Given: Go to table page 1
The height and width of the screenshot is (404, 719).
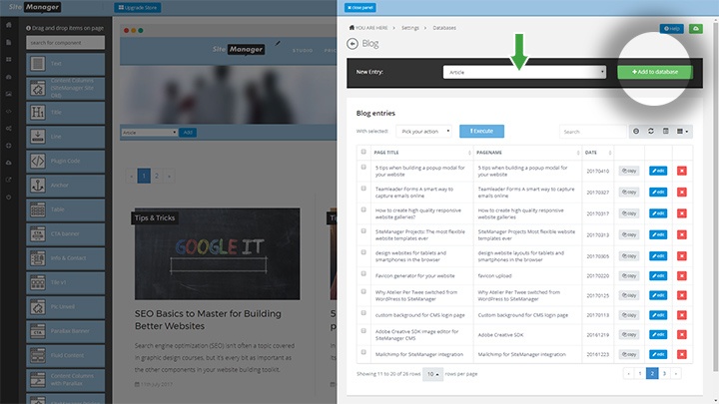Looking at the screenshot, I should click(640, 374).
